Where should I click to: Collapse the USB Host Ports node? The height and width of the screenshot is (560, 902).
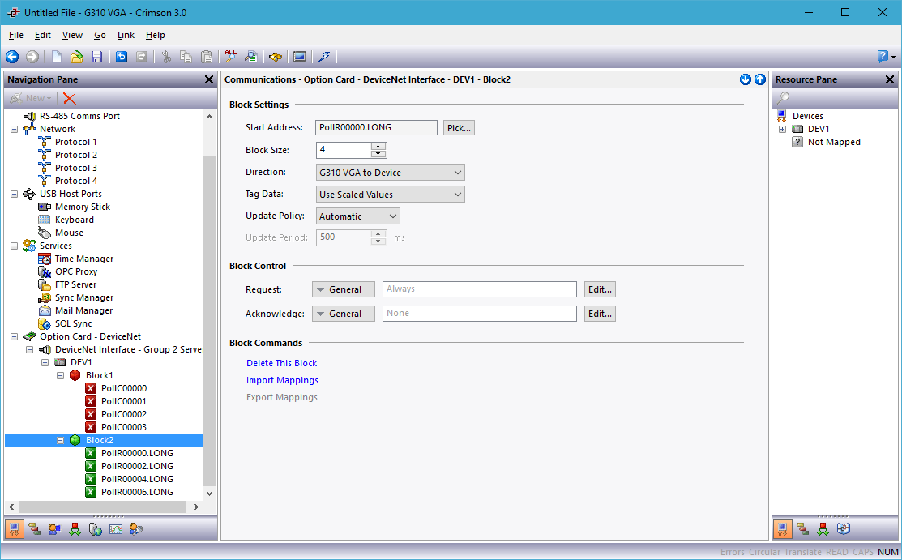[14, 194]
